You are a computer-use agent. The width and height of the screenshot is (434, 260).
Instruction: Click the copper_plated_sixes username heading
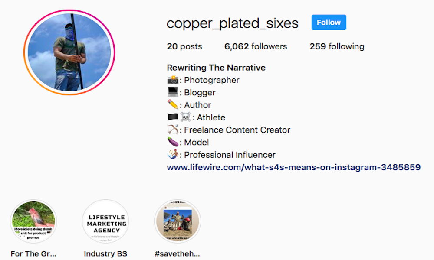point(233,23)
